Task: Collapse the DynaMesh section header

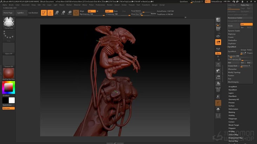Action: pos(232,46)
